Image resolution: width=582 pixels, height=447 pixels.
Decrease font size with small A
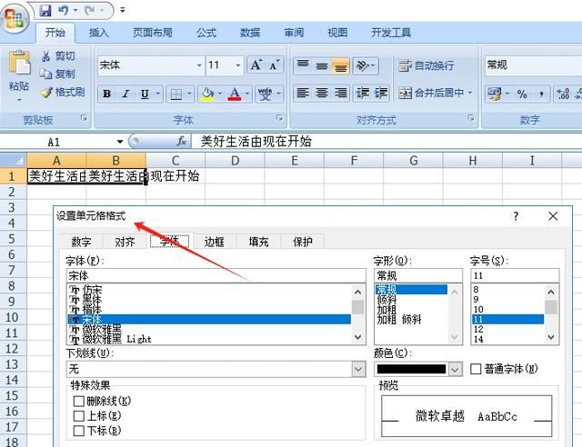pos(275,65)
